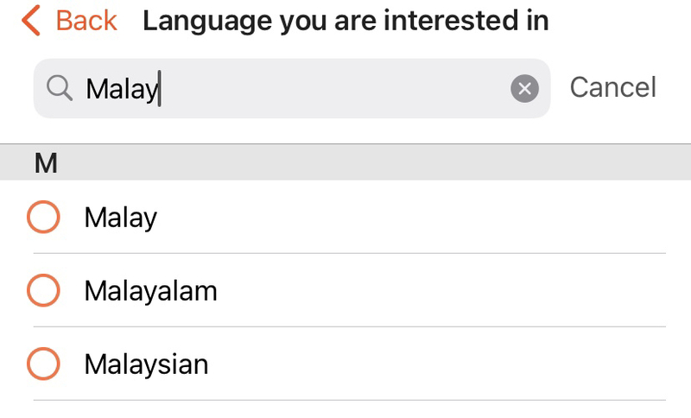691x418 pixels.
Task: Choose the Malaysian language label
Action: pyautogui.click(x=146, y=364)
